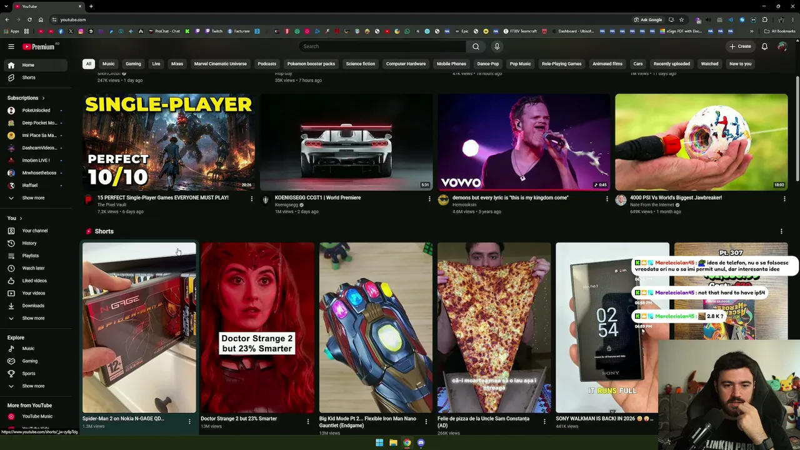Open Music under Explore
This screenshot has width=800, height=450.
[x=36, y=349]
